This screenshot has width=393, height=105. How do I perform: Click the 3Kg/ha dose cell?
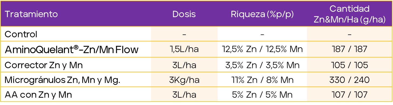point(184,80)
